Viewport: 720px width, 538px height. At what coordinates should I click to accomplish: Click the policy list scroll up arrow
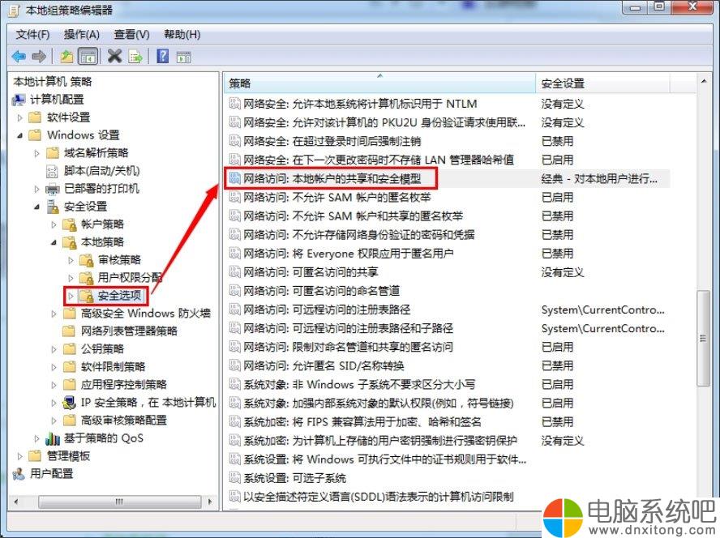pos(703,81)
